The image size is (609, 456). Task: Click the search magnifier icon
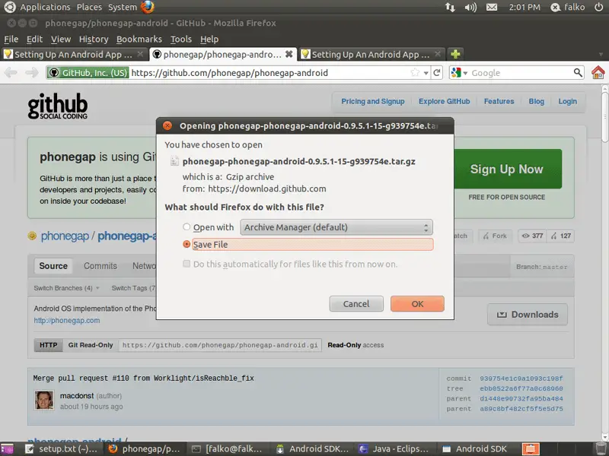[x=578, y=72]
